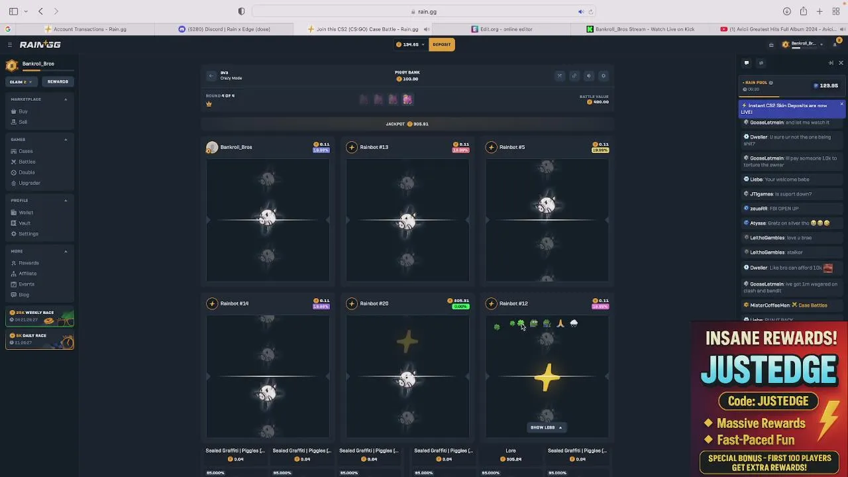The image size is (848, 477).
Task: Collapse the MARKETPLACE section
Action: [66, 99]
